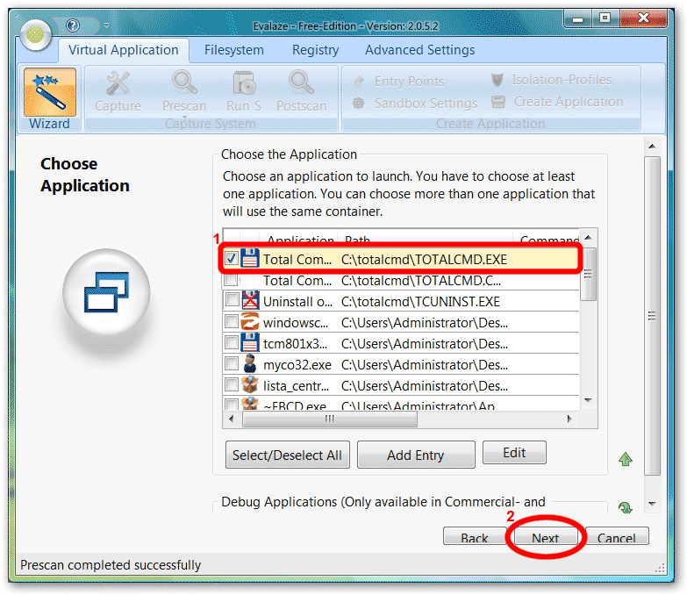687x595 pixels.
Task: Click Add Entry button
Action: pyautogui.click(x=416, y=455)
